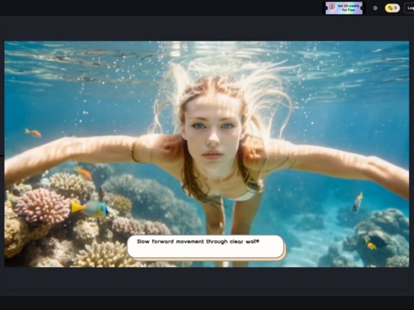Viewport: 414px width, 310px height.
Task: Click the coin icon on the credits banner
Action: (332, 6)
